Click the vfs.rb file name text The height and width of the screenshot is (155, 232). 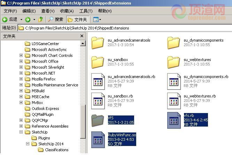point(189,115)
